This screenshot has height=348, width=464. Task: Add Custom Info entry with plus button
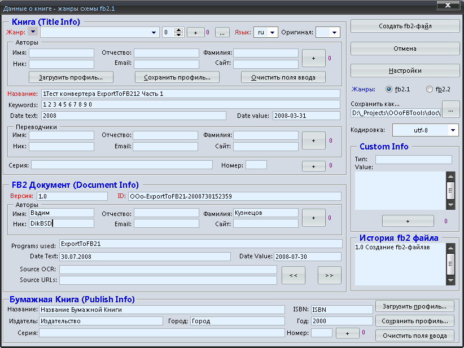(x=408, y=221)
